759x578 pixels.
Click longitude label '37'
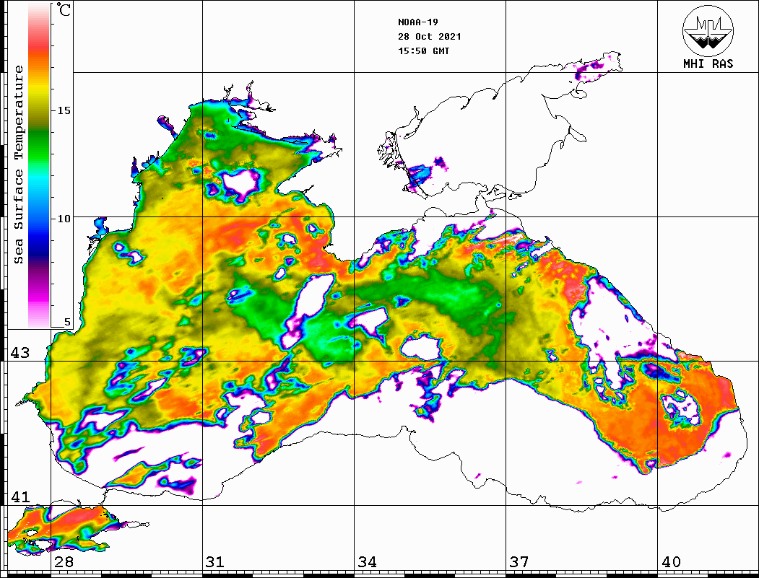519,562
